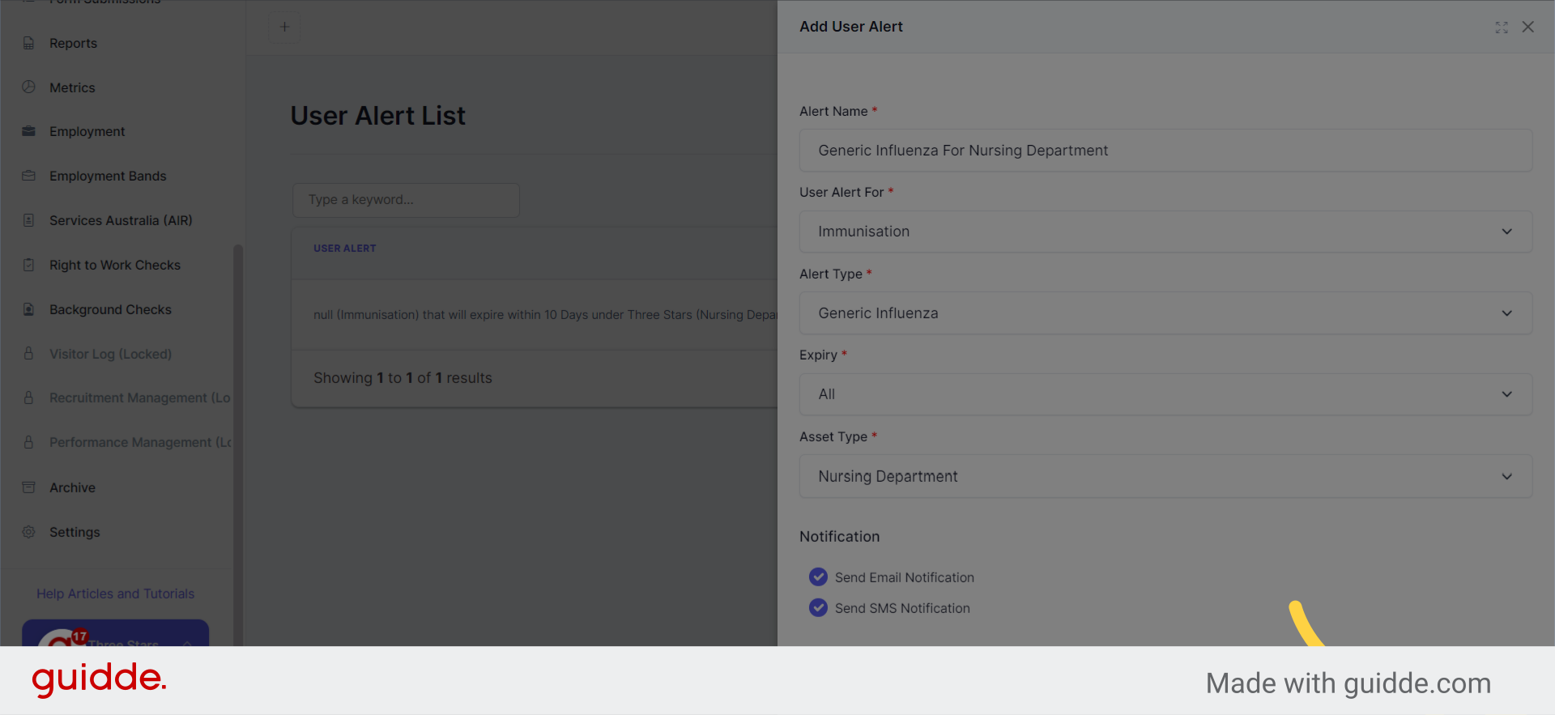The width and height of the screenshot is (1555, 715).
Task: Click the Type a keyword search field
Action: click(x=406, y=200)
